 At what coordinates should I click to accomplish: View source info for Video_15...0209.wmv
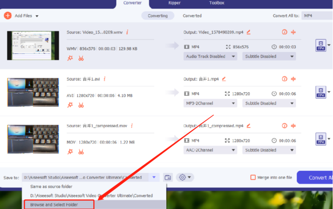(x=127, y=32)
